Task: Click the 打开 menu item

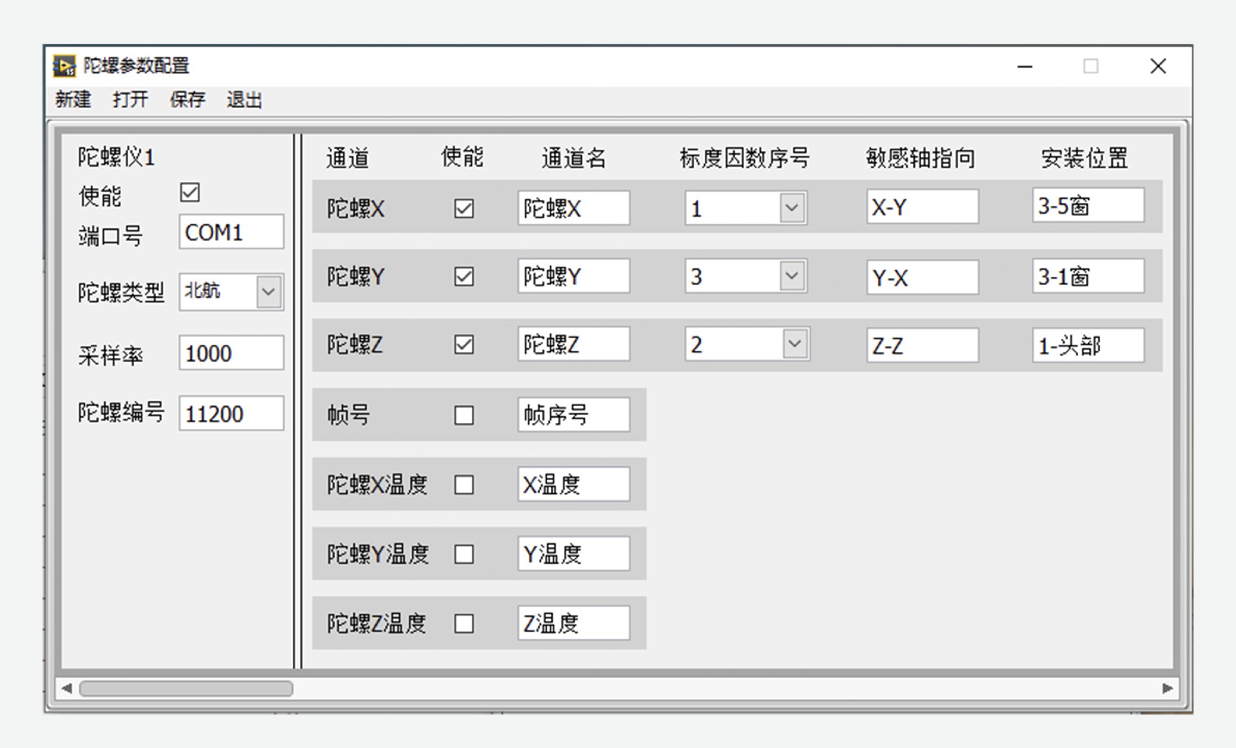Action: (130, 100)
